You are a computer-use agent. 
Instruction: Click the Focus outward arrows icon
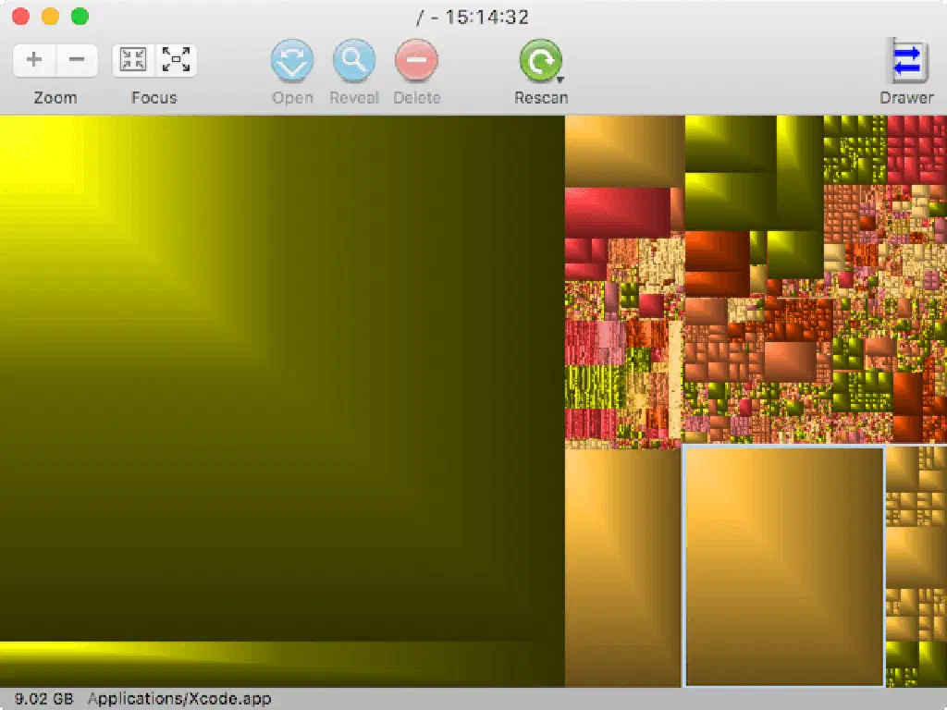point(176,60)
